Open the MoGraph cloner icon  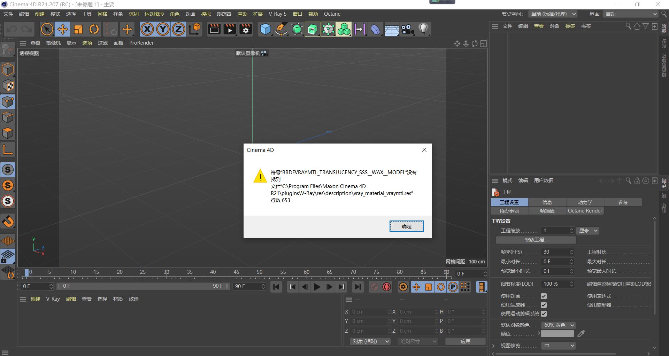click(328, 29)
